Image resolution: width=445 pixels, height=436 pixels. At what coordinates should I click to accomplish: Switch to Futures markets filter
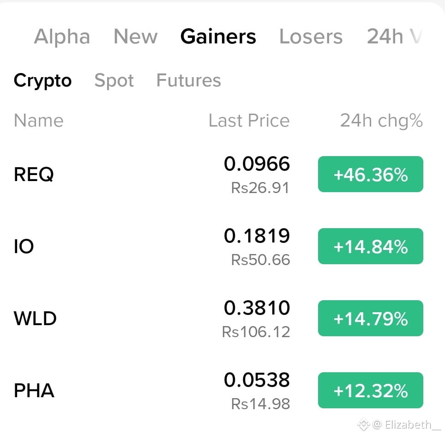point(189,80)
